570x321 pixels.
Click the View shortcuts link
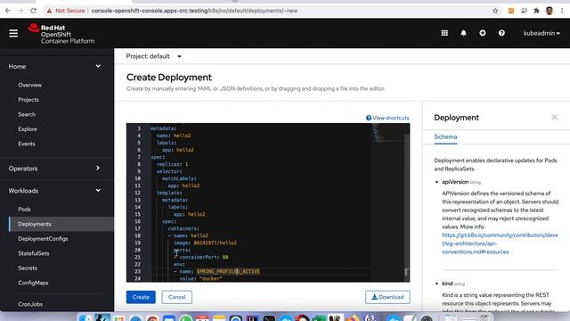tap(387, 118)
